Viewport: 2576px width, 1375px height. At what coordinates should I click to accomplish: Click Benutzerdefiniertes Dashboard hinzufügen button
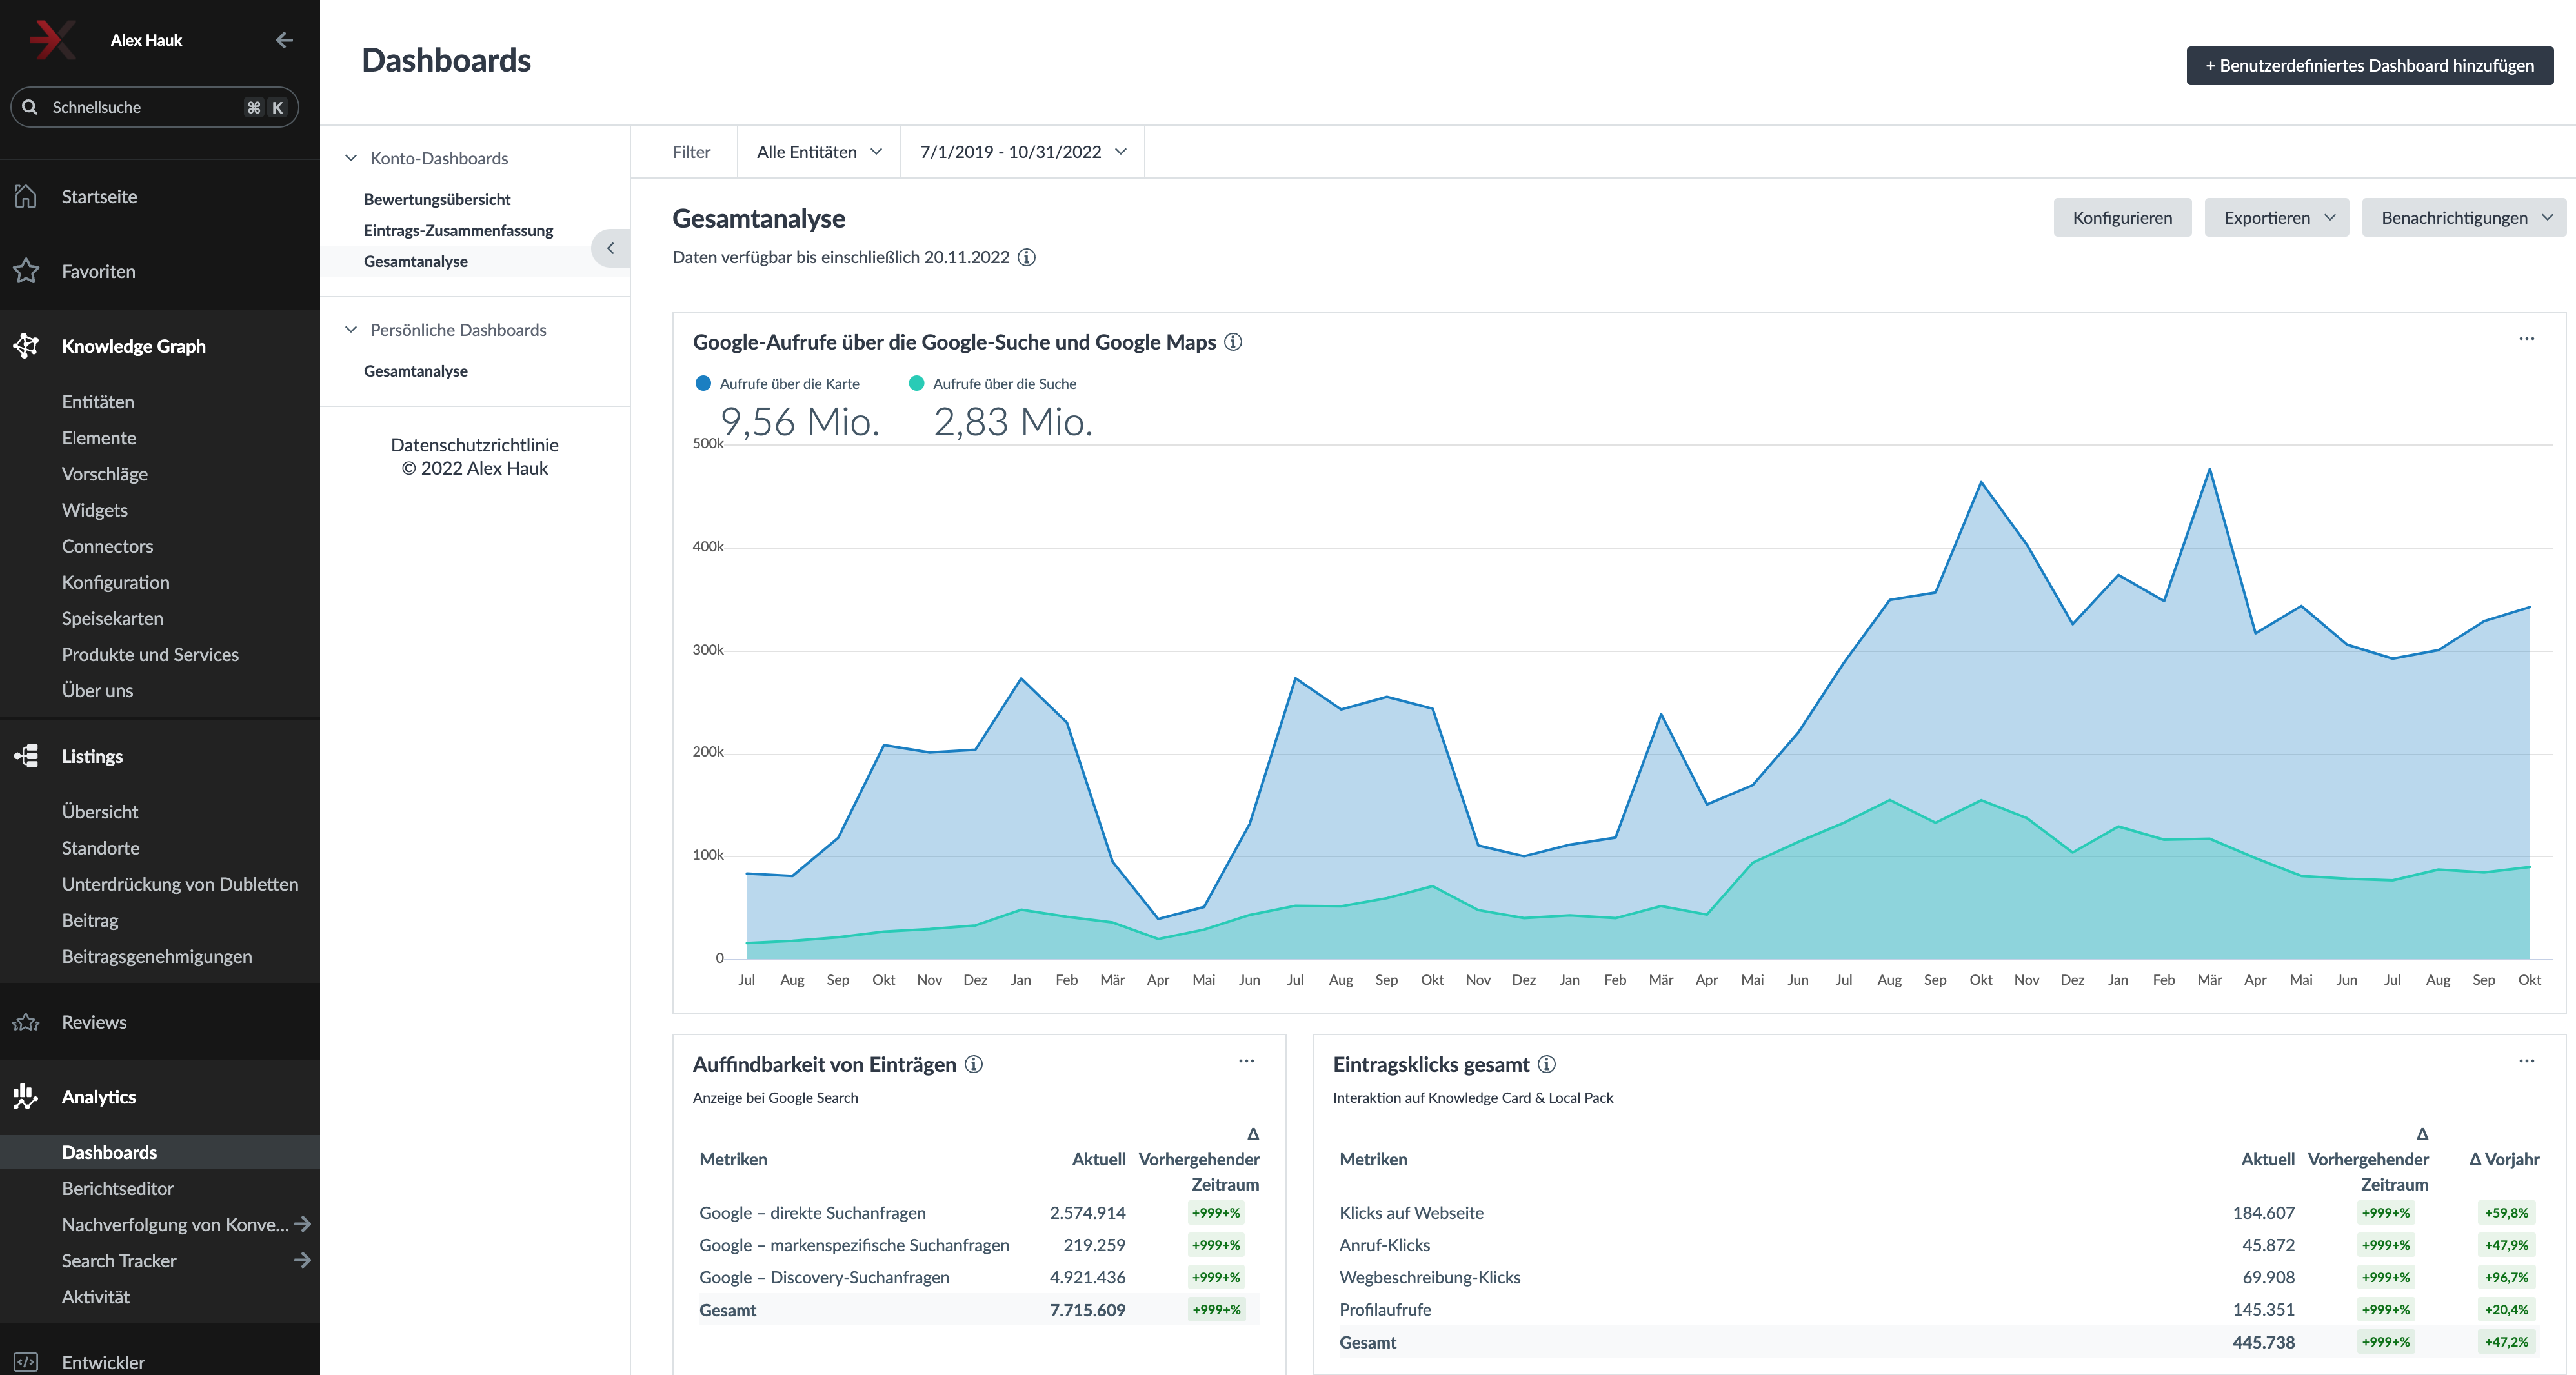click(2369, 66)
